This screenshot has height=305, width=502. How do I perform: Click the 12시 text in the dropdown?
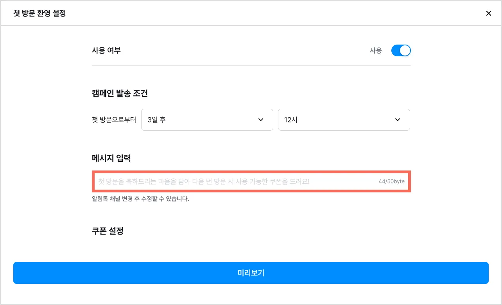291,120
